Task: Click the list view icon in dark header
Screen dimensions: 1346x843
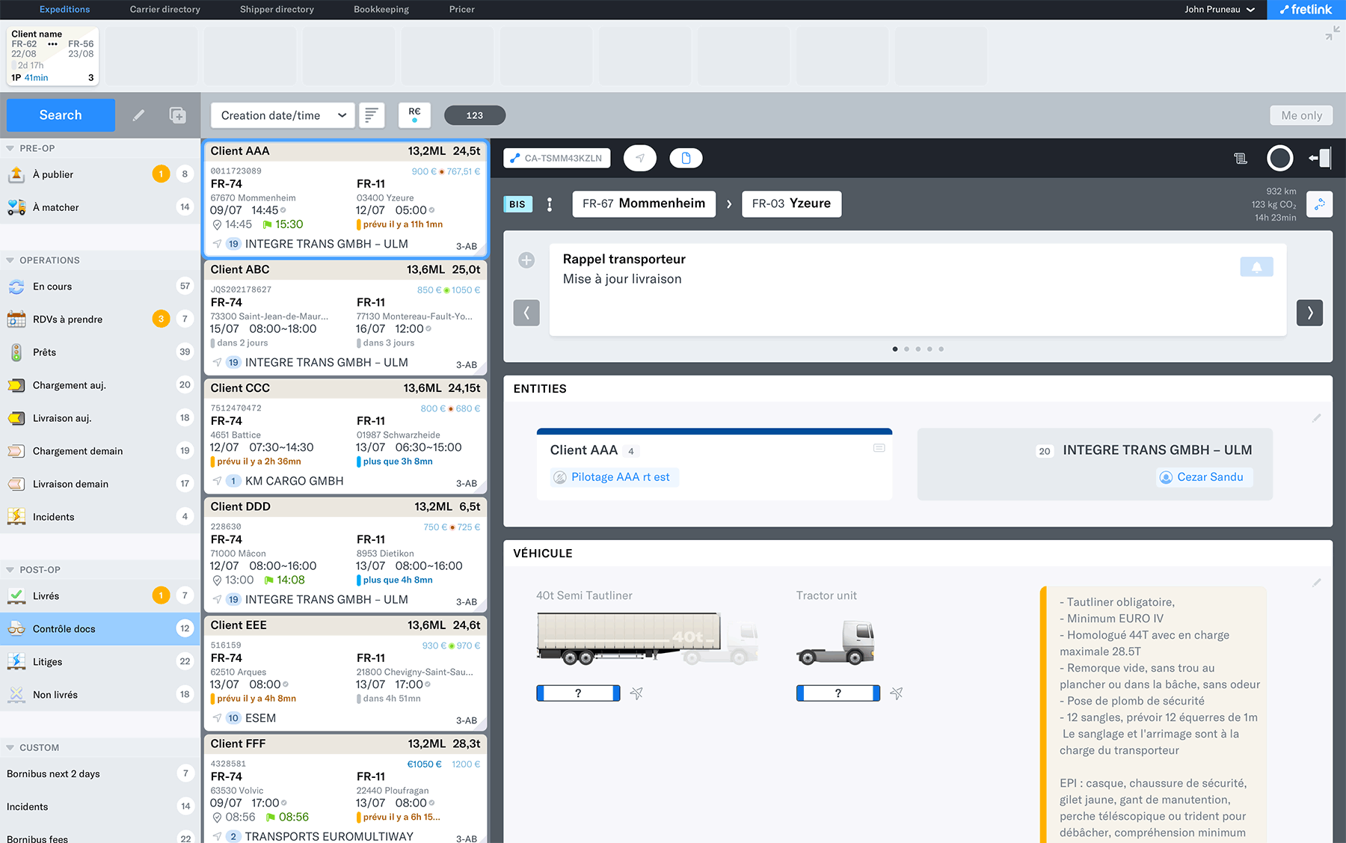Action: point(1240,158)
